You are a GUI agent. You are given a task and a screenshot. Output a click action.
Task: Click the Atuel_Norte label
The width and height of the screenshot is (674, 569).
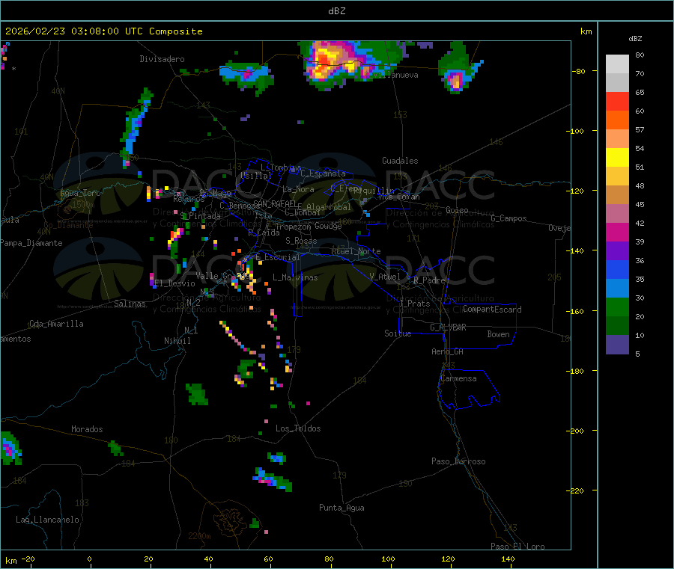coord(356,251)
